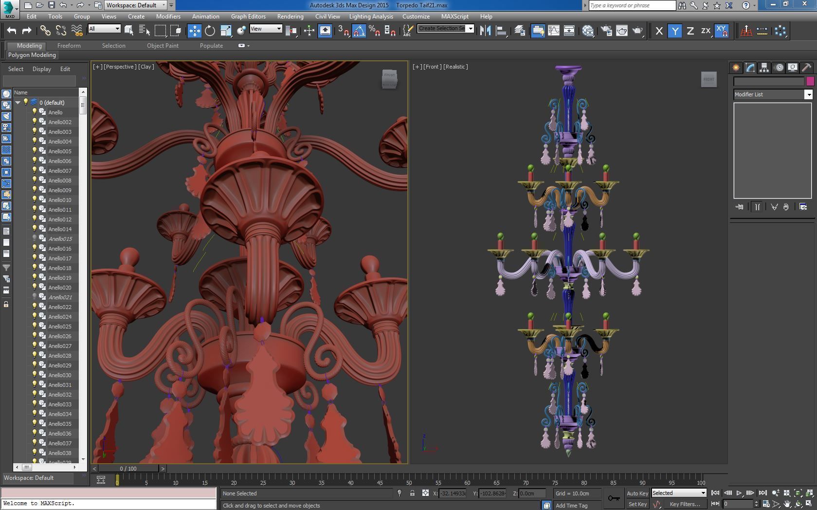Click the Mirror tool icon
The image size is (817, 510).
485,31
